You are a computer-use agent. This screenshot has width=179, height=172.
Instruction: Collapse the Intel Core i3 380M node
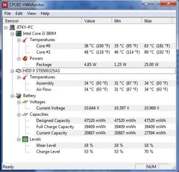point(12,34)
